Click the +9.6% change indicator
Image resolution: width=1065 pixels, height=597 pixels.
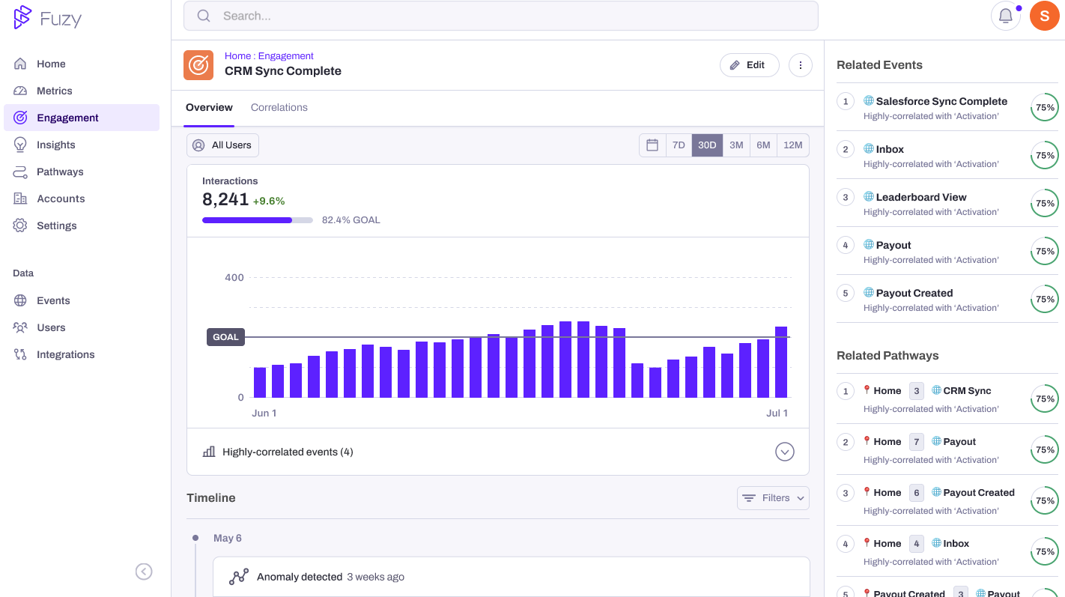pos(269,201)
